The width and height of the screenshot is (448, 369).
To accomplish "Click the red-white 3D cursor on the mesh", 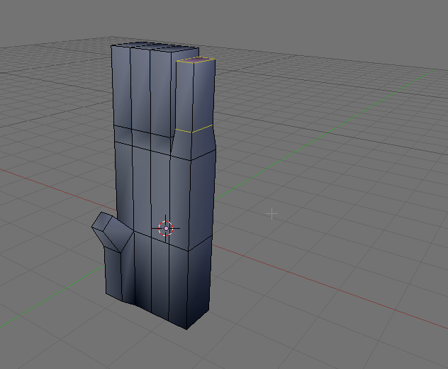I will coord(166,228).
